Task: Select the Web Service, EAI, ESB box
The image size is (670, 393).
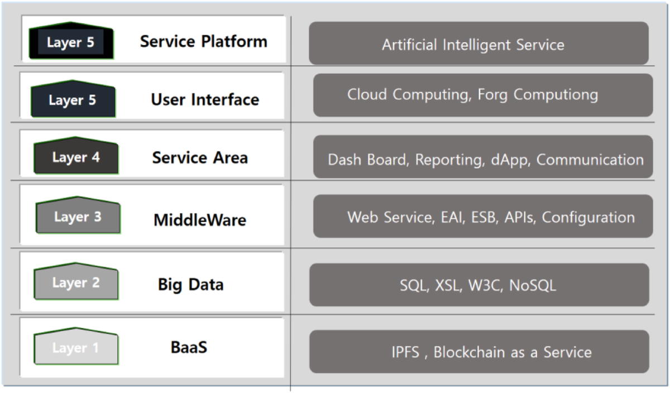Action: [483, 217]
